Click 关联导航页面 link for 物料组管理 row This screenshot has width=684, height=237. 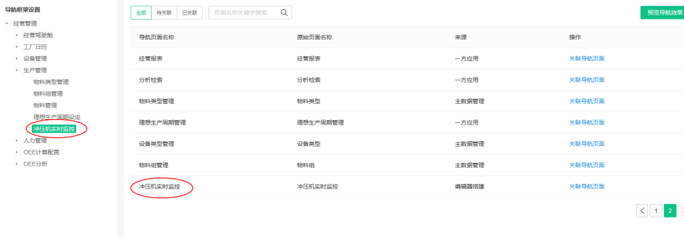[x=587, y=165]
